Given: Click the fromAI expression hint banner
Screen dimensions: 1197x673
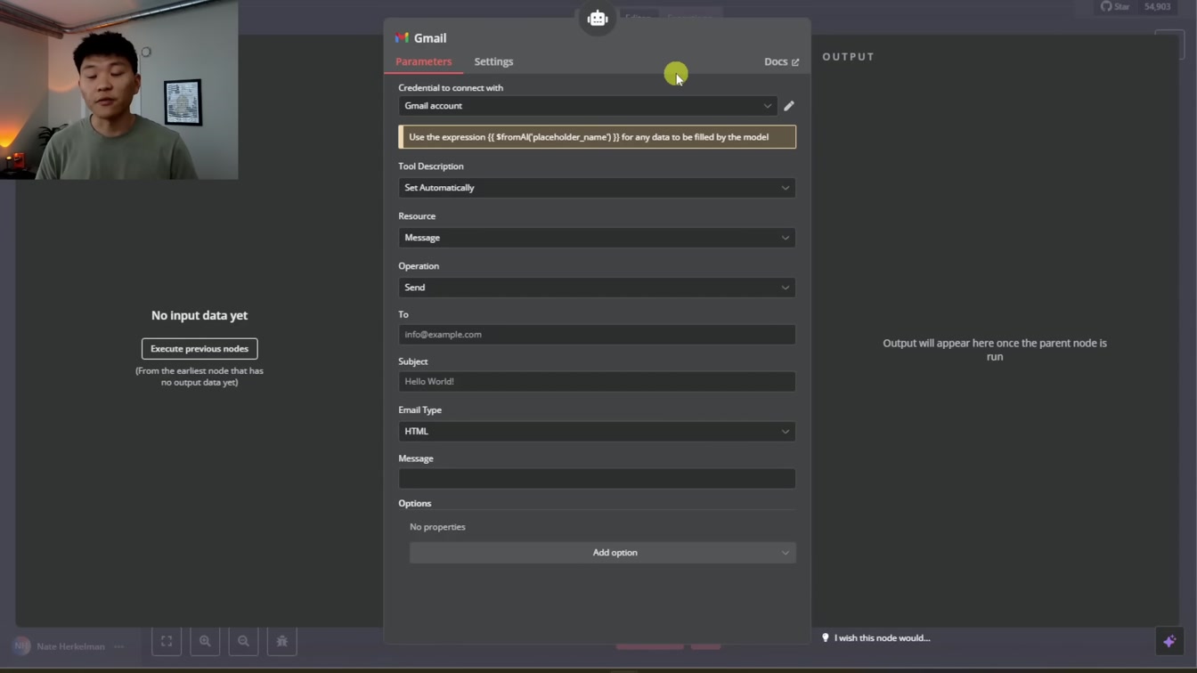Looking at the screenshot, I should click(597, 137).
